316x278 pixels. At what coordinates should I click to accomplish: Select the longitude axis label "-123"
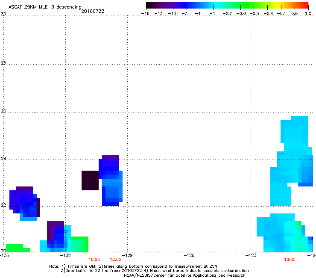(251, 255)
